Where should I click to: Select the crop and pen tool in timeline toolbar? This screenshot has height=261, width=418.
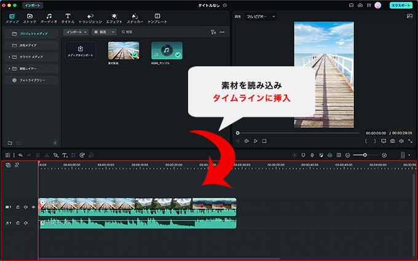55,155
